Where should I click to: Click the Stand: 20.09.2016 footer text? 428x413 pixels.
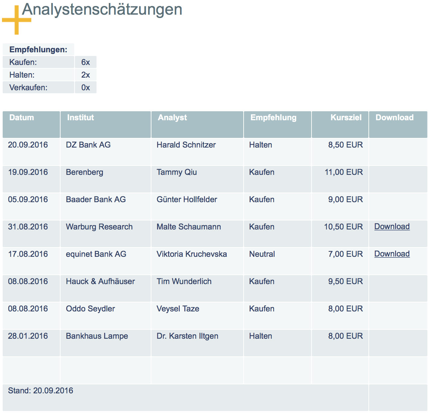(x=41, y=391)
